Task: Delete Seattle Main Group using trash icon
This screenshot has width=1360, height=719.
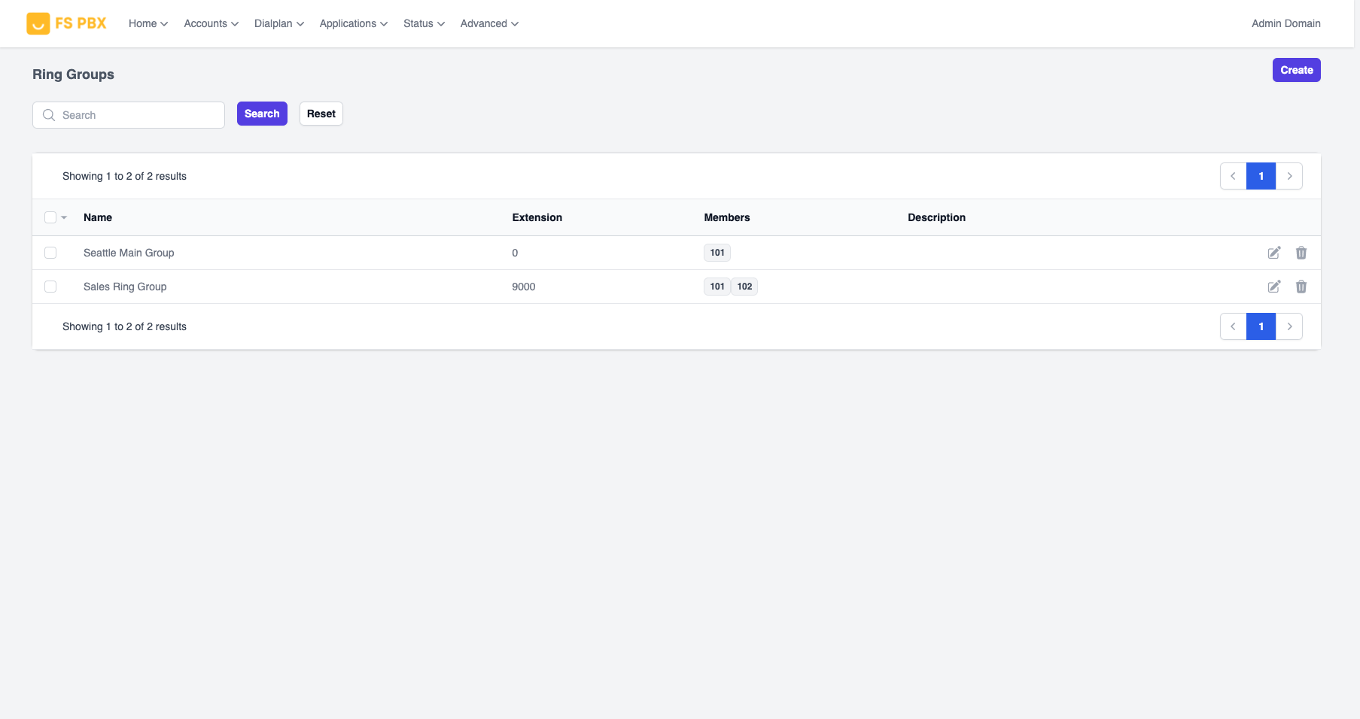Action: 1301,253
